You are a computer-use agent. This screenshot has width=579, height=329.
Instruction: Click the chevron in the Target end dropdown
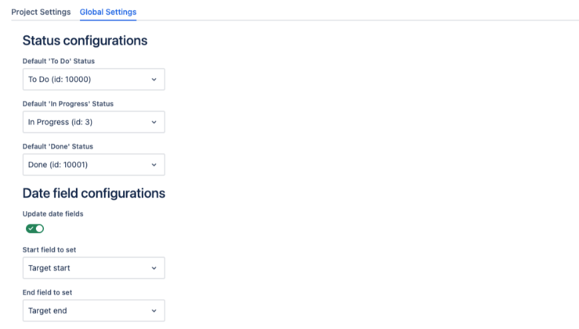point(154,310)
